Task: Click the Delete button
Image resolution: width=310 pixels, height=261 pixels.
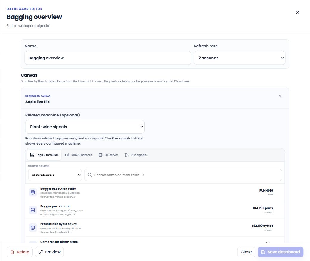Action: click(x=20, y=252)
